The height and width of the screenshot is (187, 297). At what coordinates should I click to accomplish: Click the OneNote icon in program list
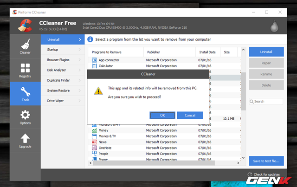[94, 148]
